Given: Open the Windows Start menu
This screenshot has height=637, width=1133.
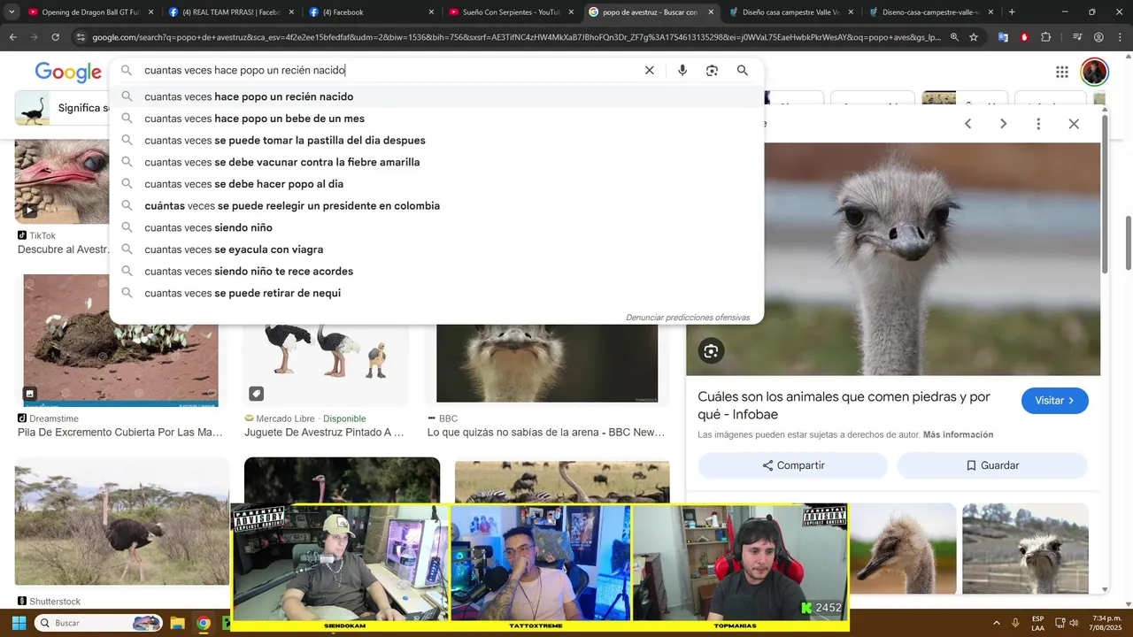Looking at the screenshot, I should coord(19,623).
